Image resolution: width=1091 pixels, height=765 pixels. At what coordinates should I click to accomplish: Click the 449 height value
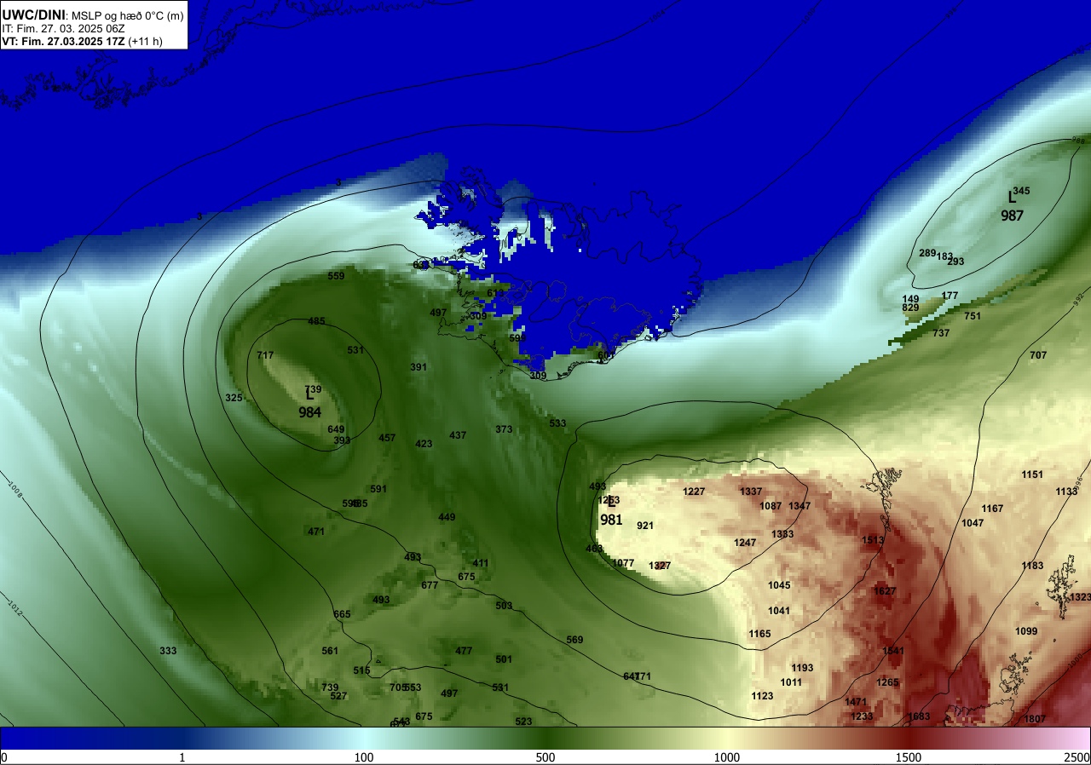tap(447, 517)
